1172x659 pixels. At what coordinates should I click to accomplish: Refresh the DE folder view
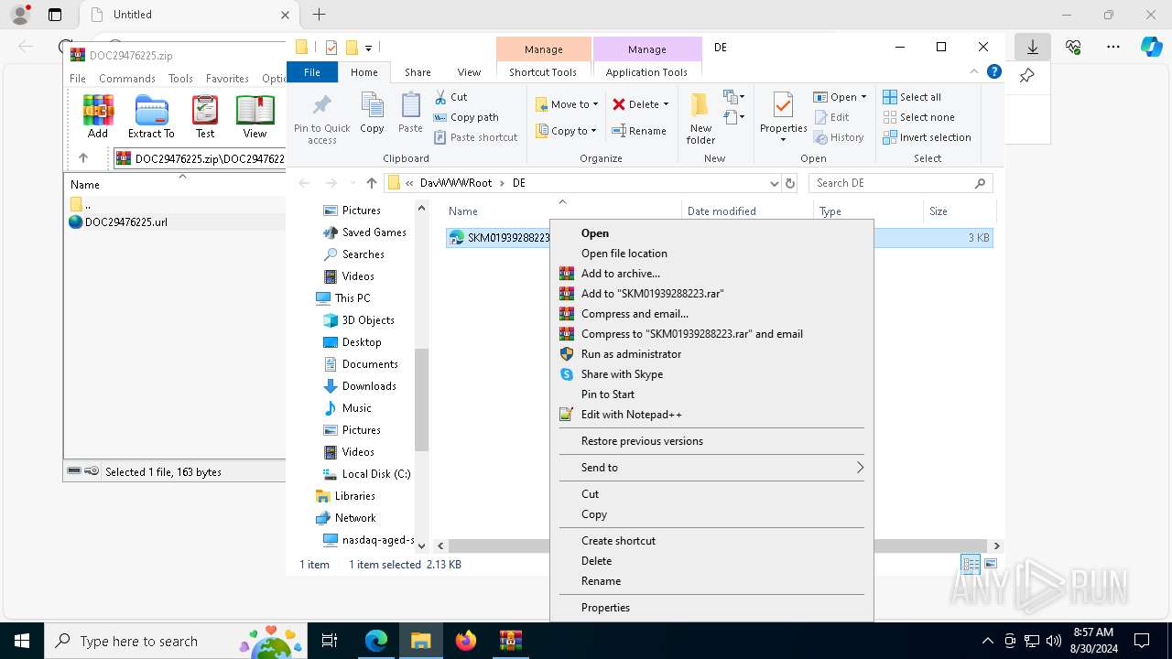(x=790, y=183)
